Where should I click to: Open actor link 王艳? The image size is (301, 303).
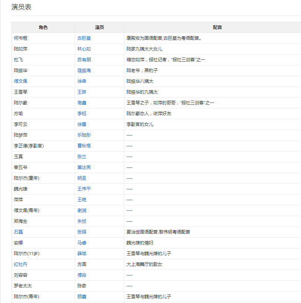pyautogui.click(x=81, y=199)
